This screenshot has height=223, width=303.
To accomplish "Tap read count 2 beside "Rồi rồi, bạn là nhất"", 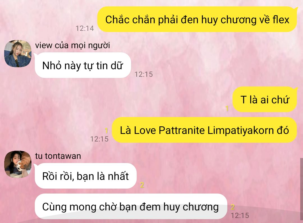I will pyautogui.click(x=142, y=185).
